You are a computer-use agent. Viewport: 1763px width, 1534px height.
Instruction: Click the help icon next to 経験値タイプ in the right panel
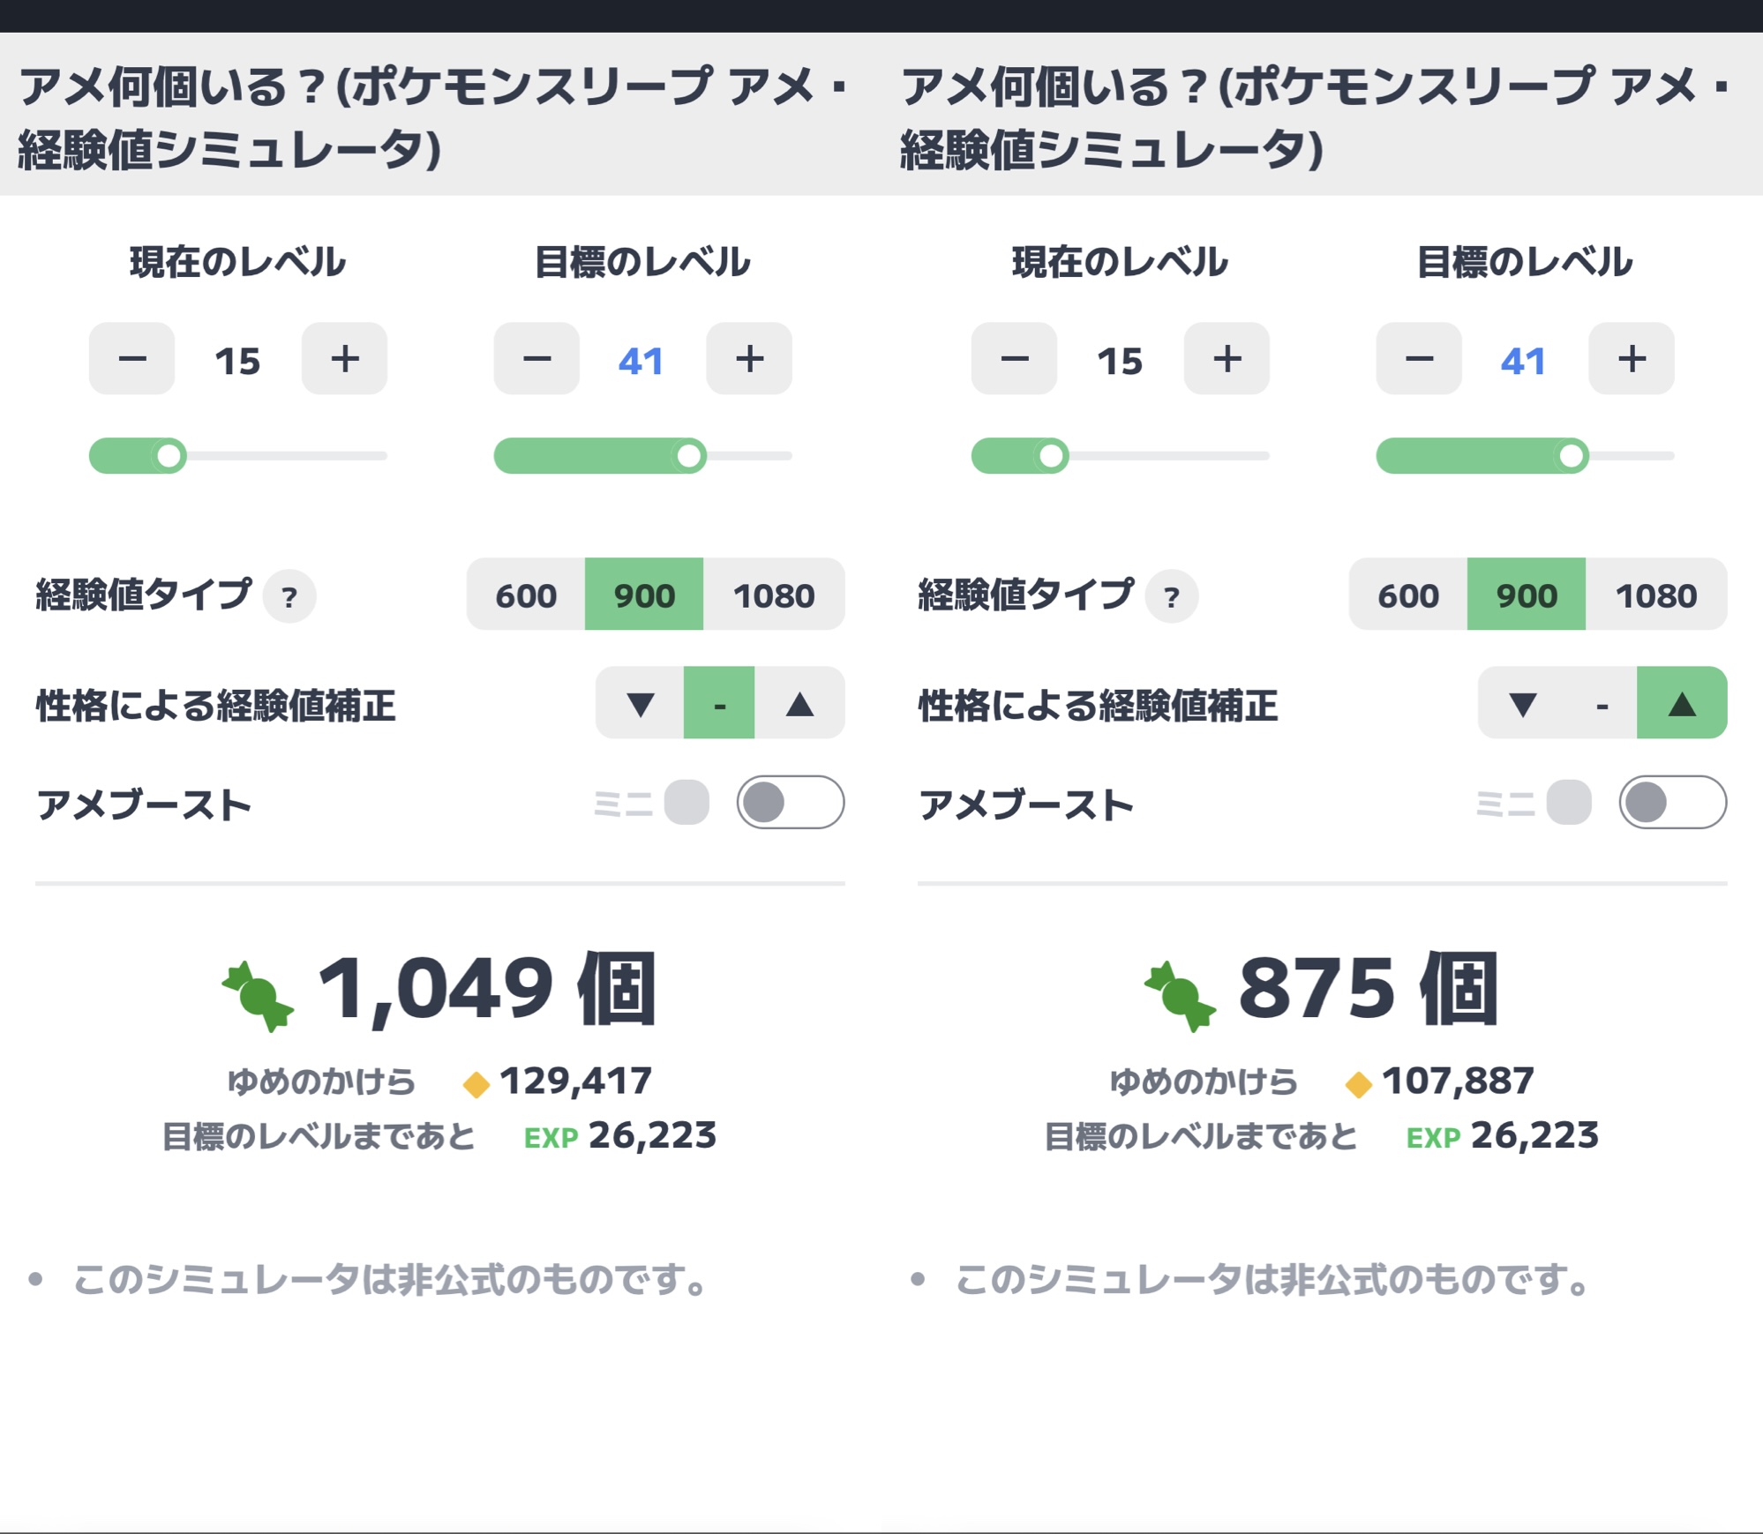1172,597
